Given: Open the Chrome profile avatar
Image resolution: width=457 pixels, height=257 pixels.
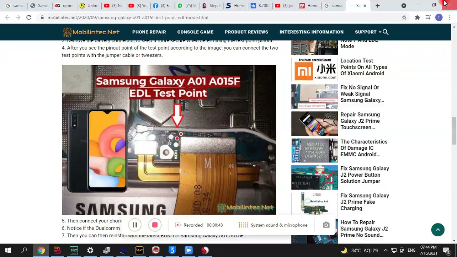Looking at the screenshot, I should click(x=439, y=17).
